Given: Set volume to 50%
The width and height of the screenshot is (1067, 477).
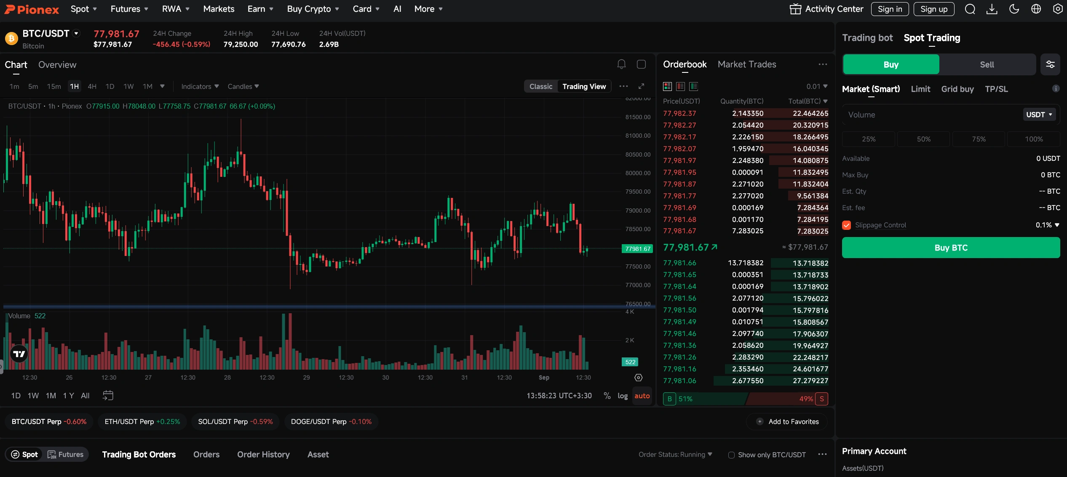Looking at the screenshot, I should [x=924, y=139].
